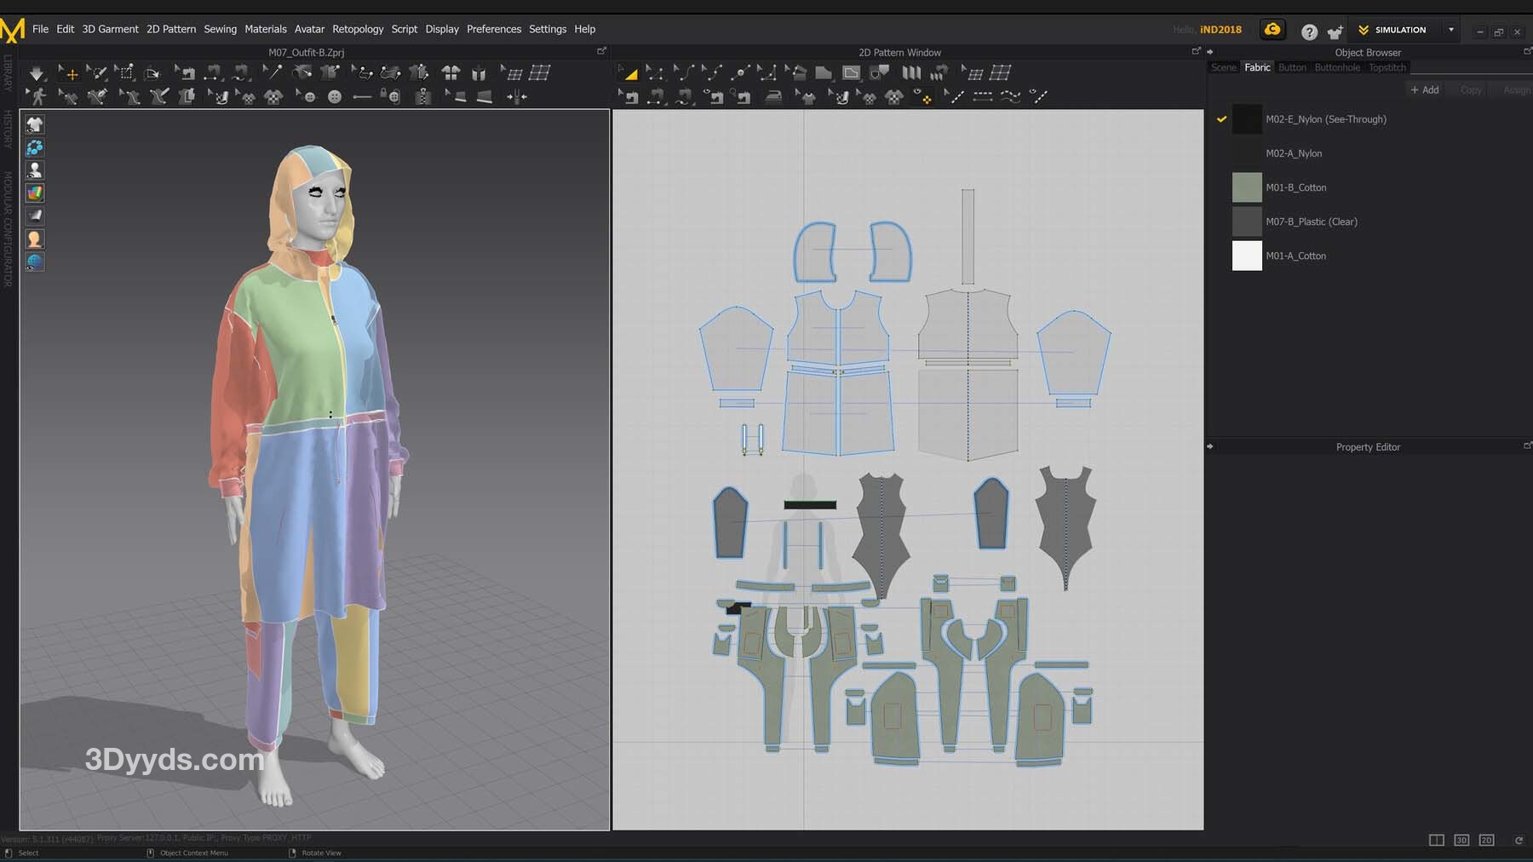Click the help question mark icon
This screenshot has height=862, width=1533.
click(1309, 32)
